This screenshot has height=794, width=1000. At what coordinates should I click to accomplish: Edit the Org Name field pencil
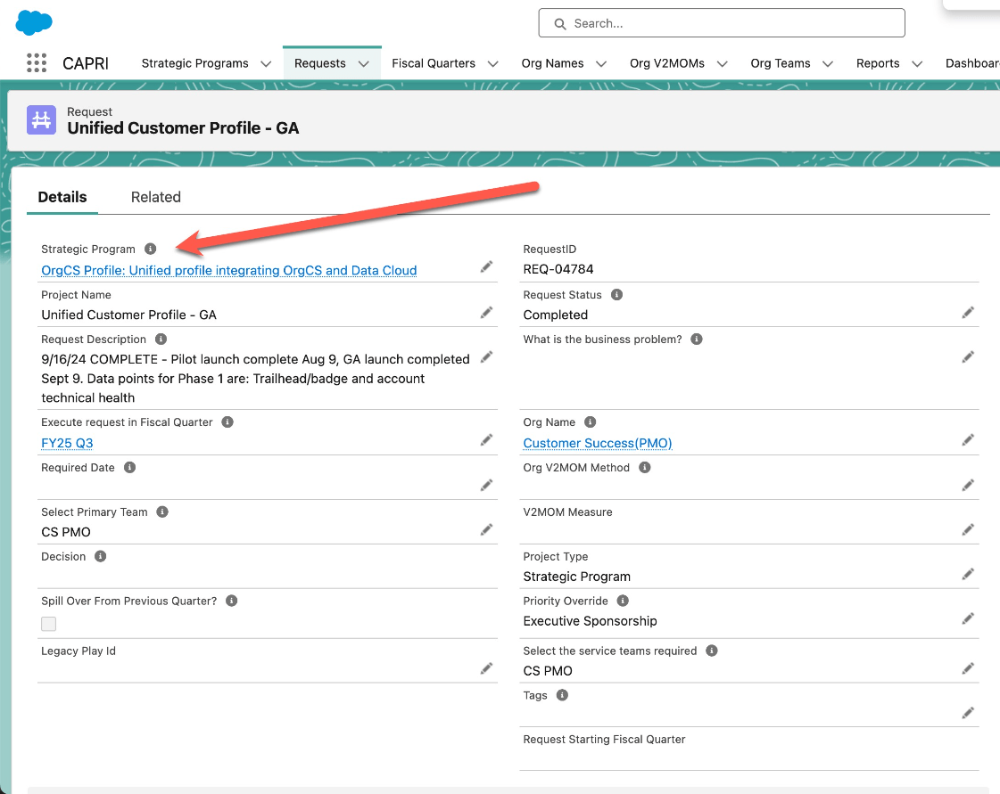point(968,439)
